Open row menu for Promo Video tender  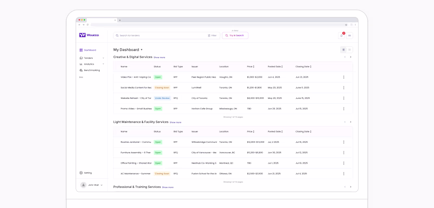point(344,109)
